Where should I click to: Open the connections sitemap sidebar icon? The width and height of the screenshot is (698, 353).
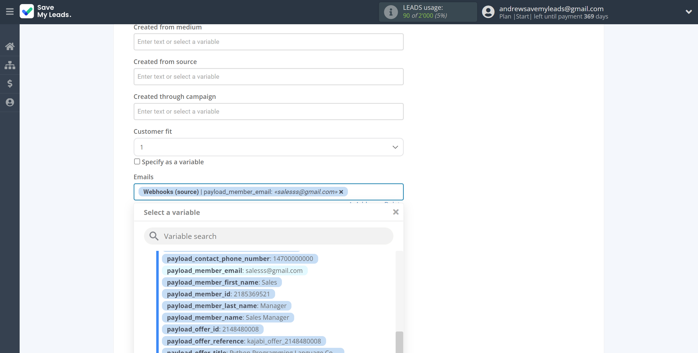[x=10, y=65]
